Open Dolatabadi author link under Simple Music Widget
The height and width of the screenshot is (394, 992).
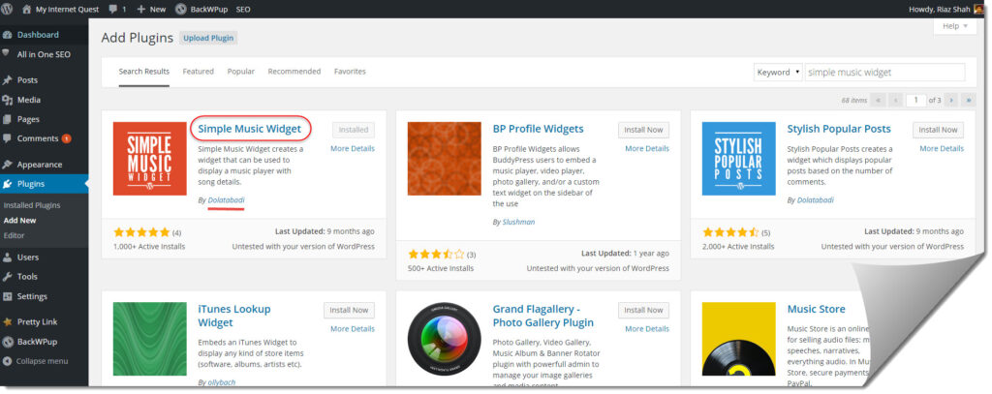pos(226,199)
